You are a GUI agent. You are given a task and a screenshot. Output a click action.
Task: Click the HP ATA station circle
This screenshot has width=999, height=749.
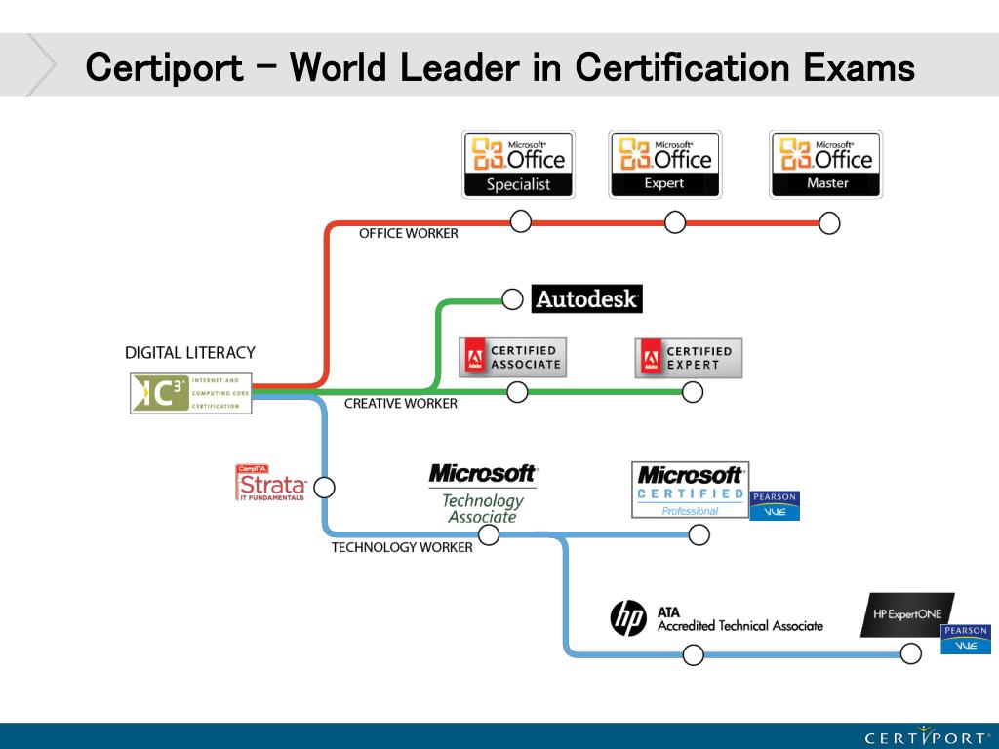click(693, 654)
